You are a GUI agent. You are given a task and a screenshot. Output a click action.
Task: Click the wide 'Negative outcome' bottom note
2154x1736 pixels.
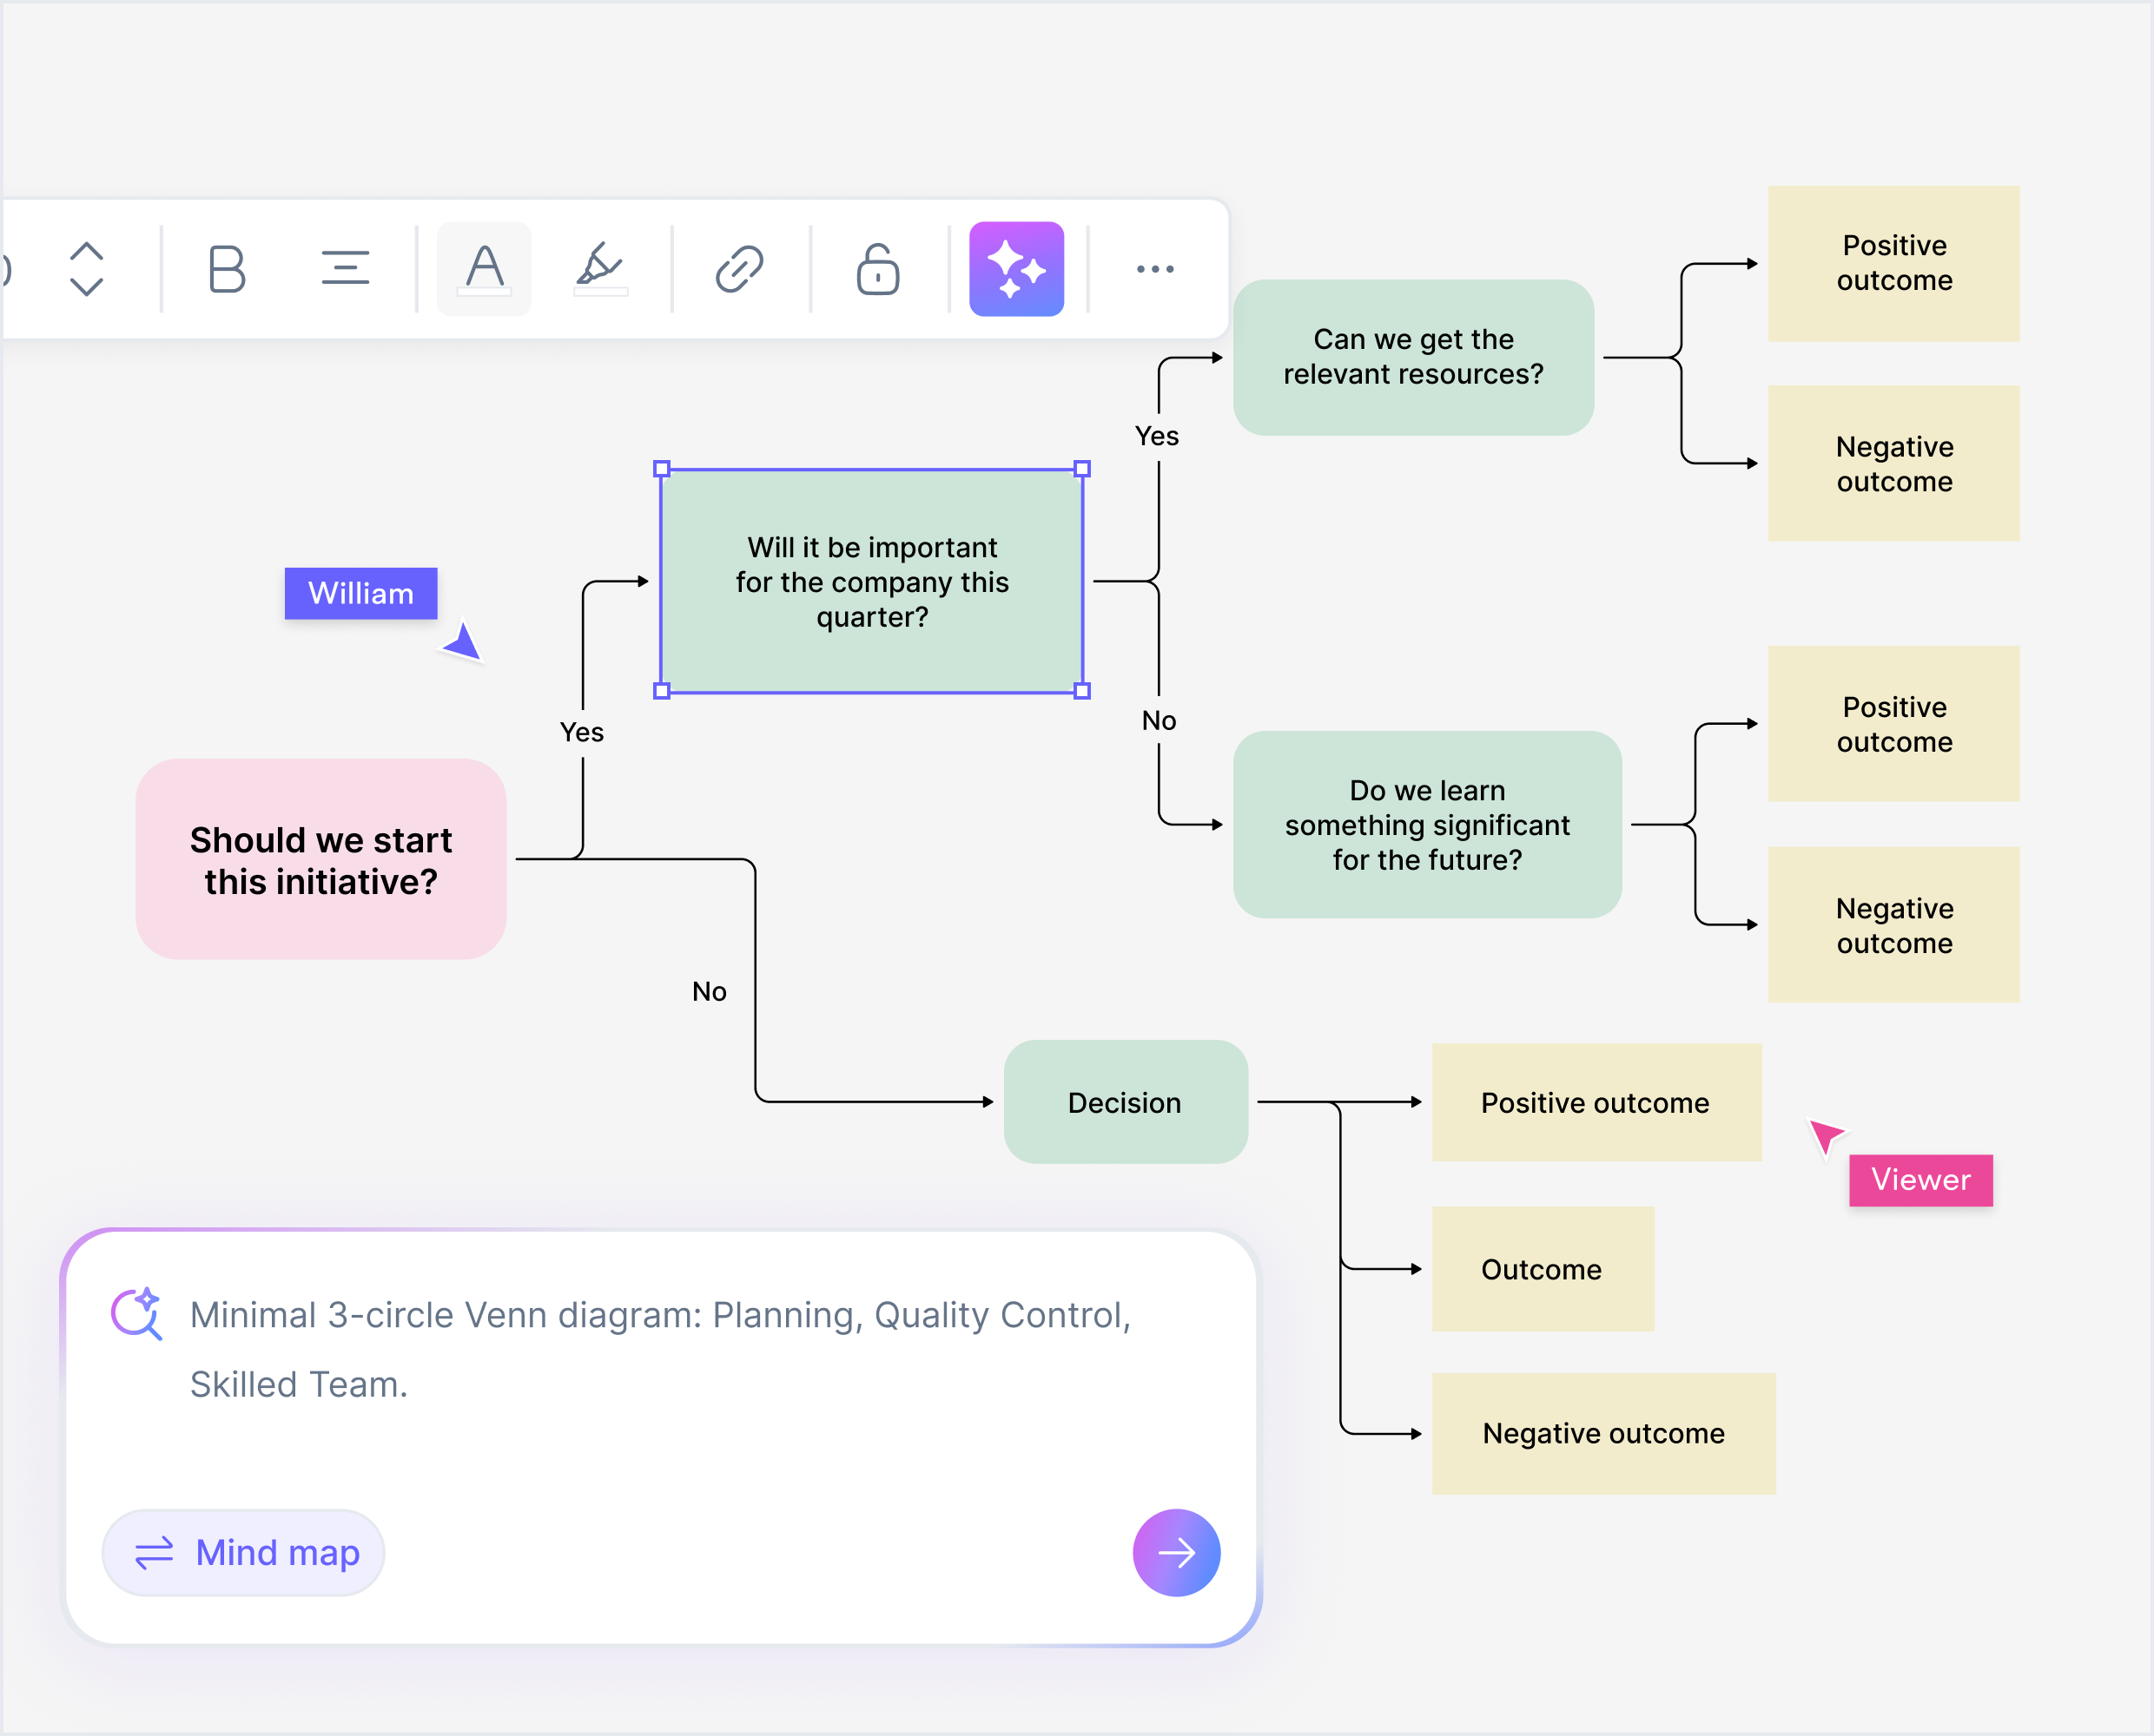[x=1603, y=1433]
